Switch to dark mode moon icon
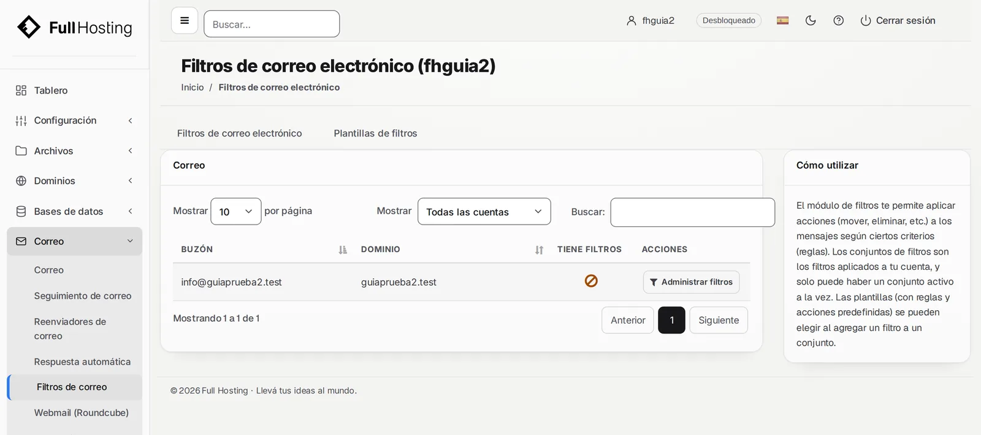981x435 pixels. (x=811, y=21)
